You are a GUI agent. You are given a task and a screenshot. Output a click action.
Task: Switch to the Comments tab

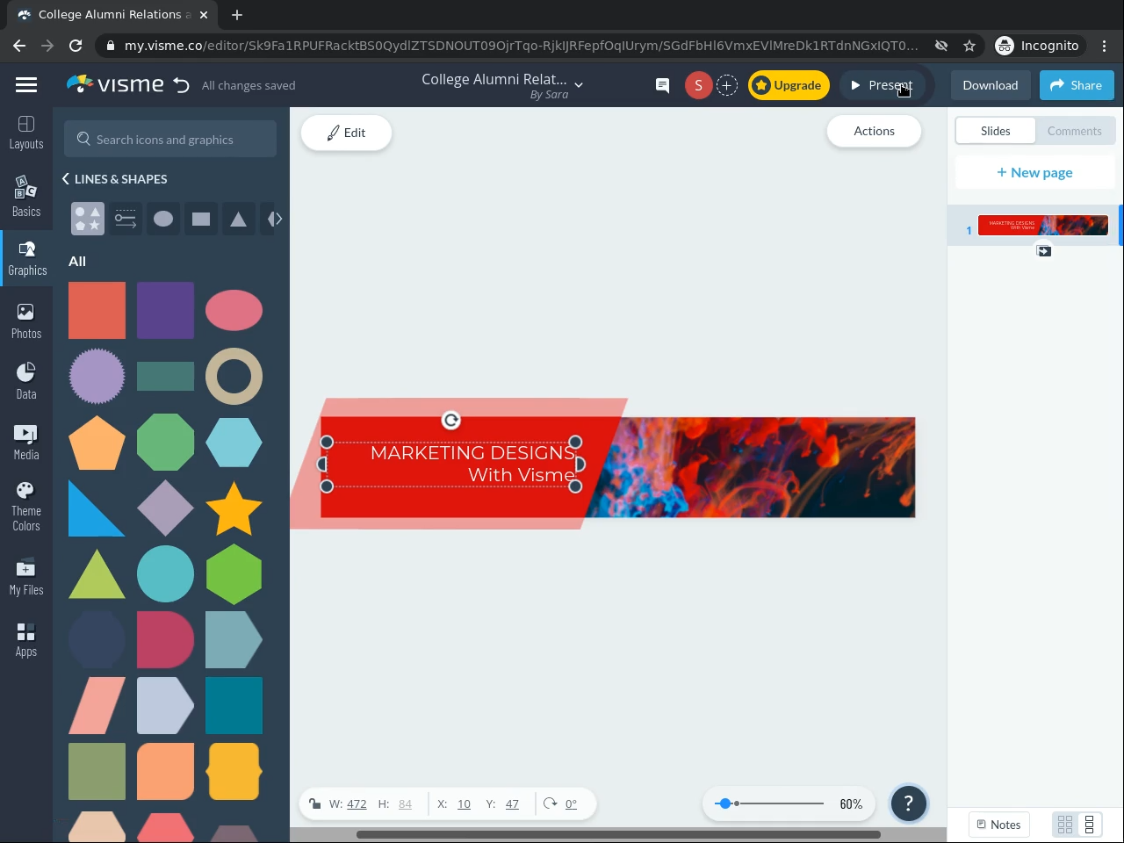[1074, 131]
